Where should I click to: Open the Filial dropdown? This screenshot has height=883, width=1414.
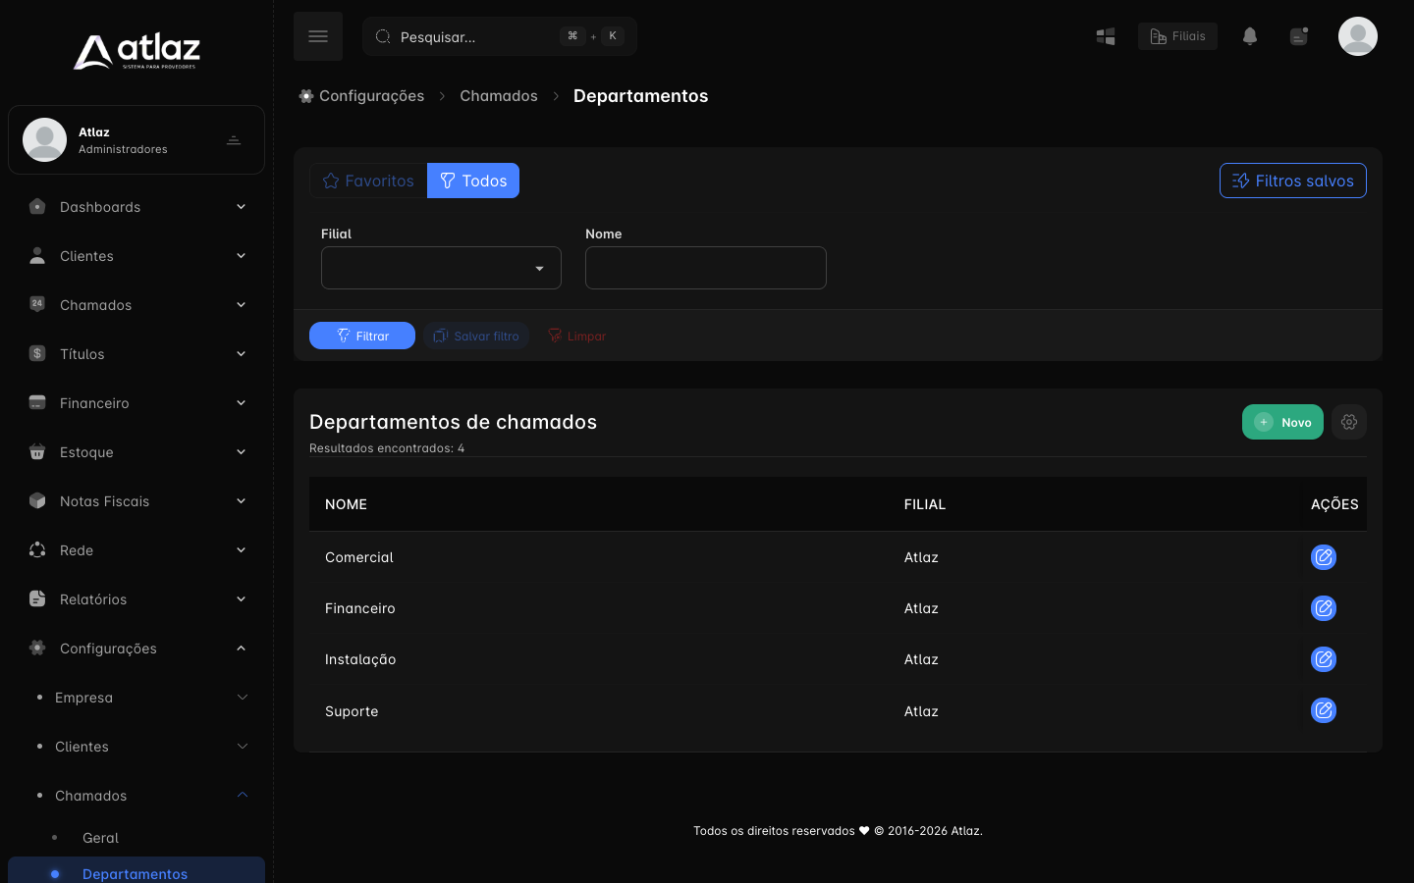(x=441, y=268)
